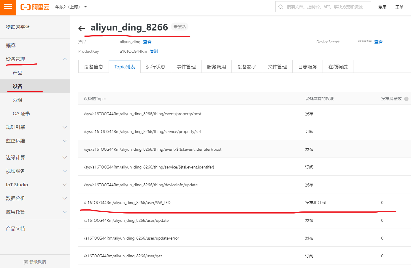Expand the 应用托管 section
Viewport: 411px width, 268px height.
(x=65, y=212)
